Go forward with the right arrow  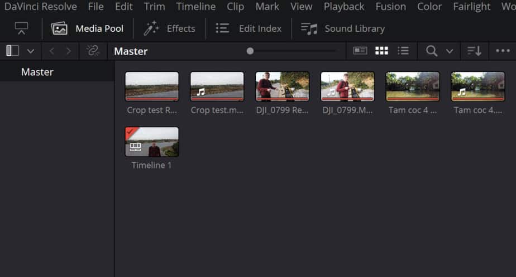coord(69,51)
